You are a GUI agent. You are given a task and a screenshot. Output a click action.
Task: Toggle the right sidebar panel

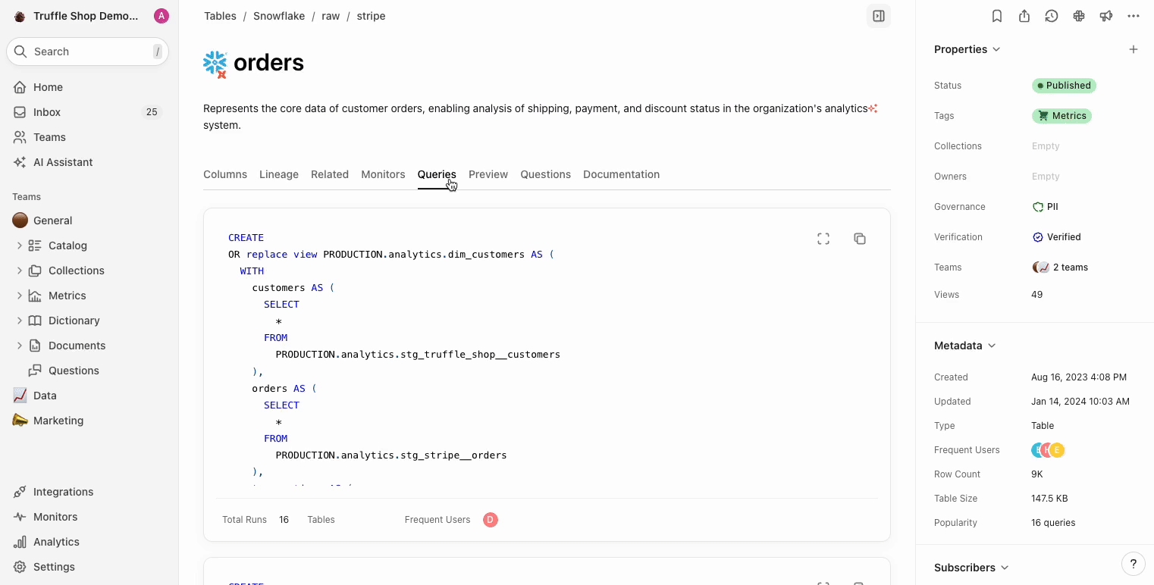click(879, 16)
